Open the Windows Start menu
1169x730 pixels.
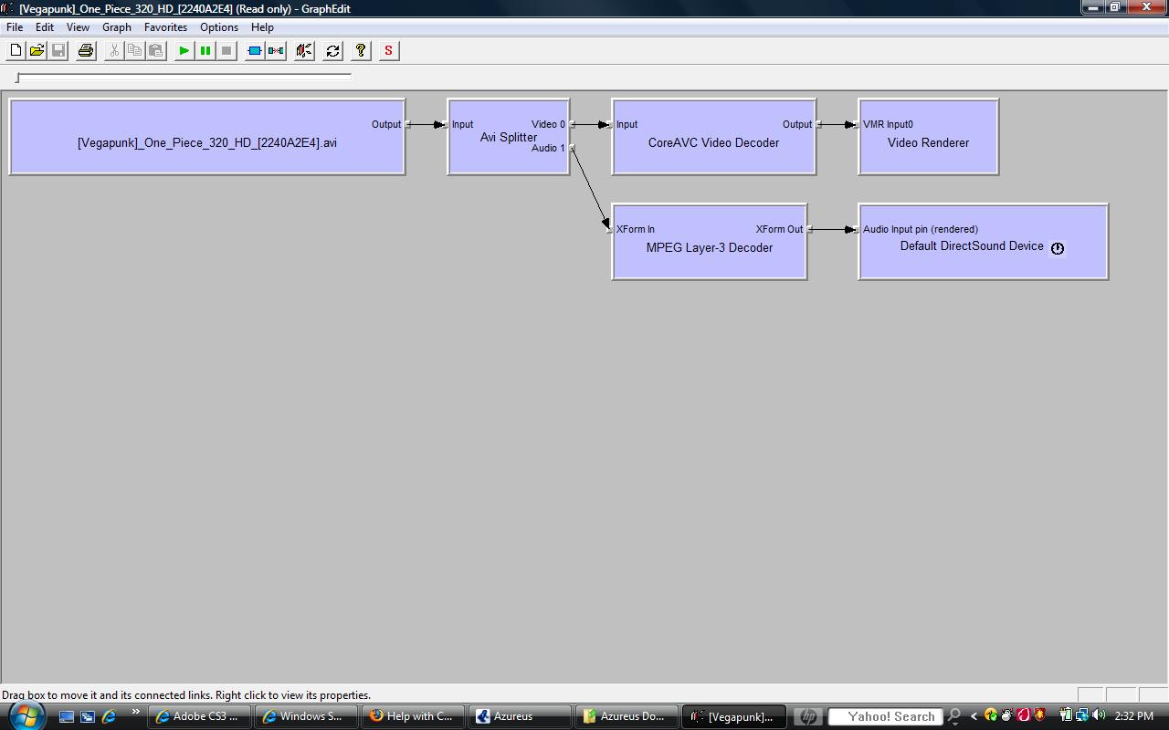26,716
